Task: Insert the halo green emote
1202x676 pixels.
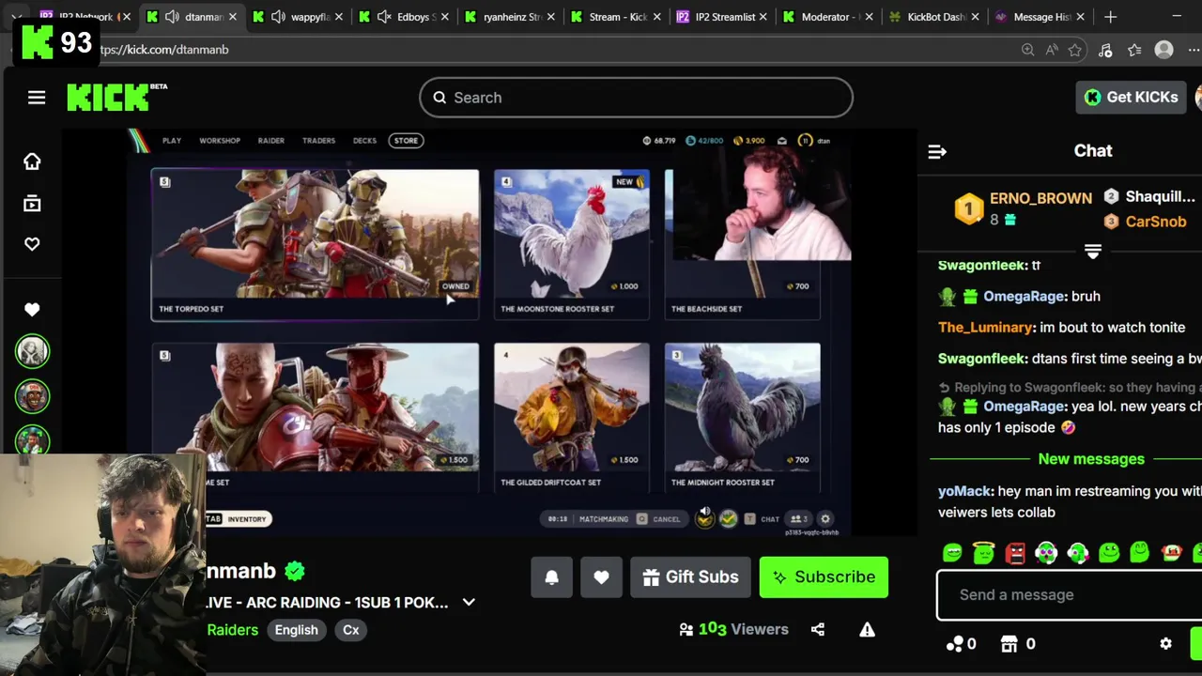Action: pyautogui.click(x=983, y=553)
